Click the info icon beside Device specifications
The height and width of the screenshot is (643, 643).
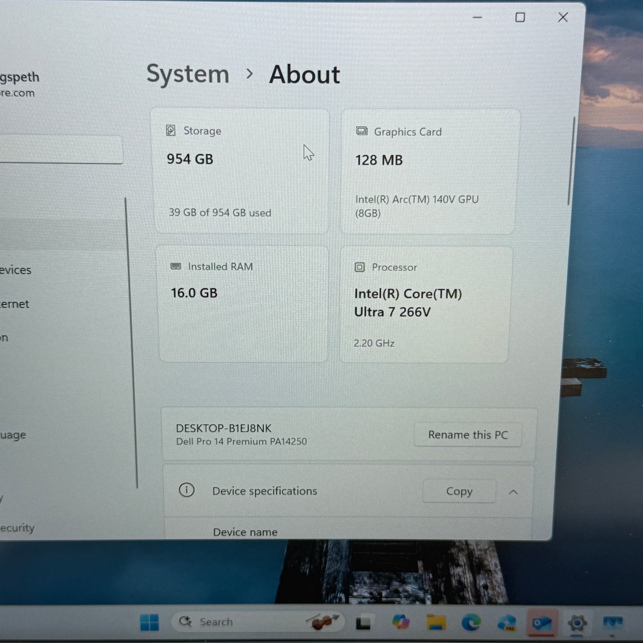coord(186,490)
